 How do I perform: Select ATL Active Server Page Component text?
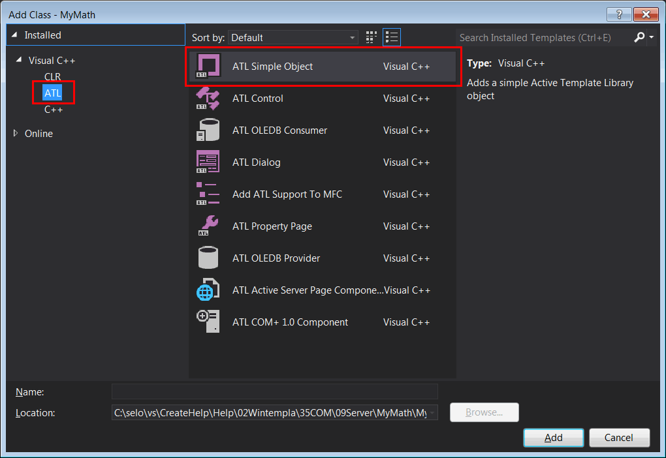(x=308, y=290)
